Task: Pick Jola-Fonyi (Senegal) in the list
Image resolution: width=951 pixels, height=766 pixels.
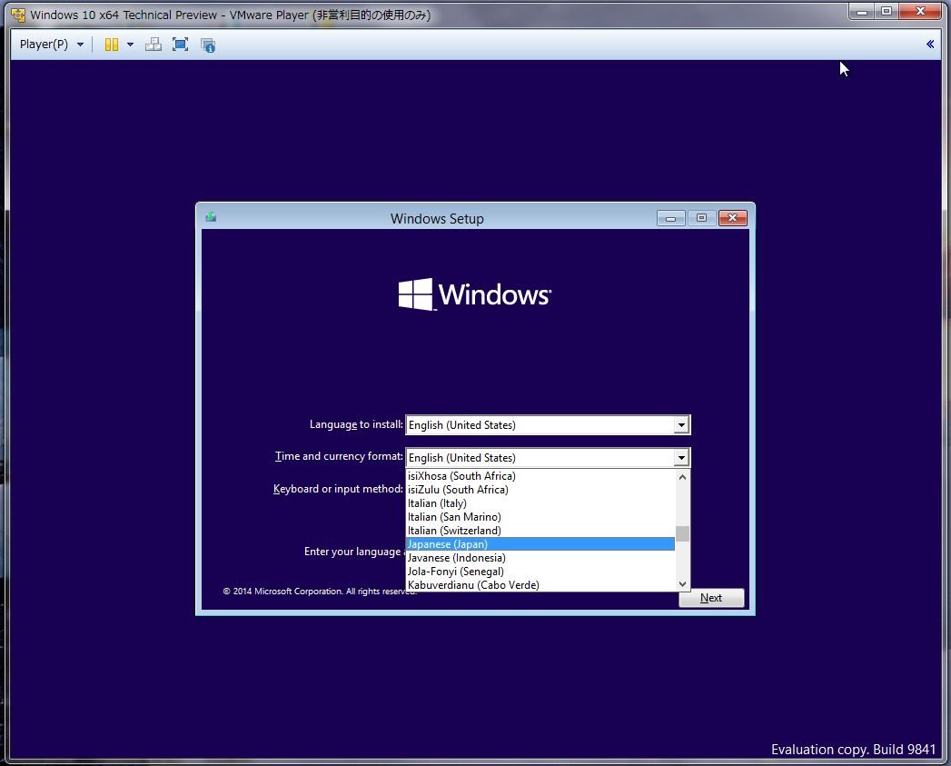Action: click(x=540, y=572)
